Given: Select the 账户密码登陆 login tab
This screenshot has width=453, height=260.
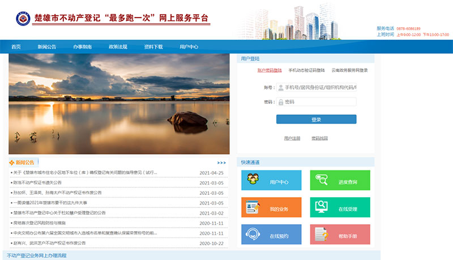Looking at the screenshot, I should tap(270, 71).
